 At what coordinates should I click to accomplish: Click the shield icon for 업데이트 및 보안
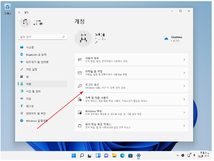point(21,113)
